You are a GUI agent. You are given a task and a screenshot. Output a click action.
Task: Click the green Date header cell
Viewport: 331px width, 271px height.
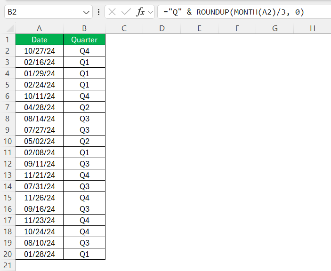point(39,40)
